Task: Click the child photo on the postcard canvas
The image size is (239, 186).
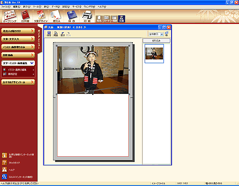Action: point(93,70)
